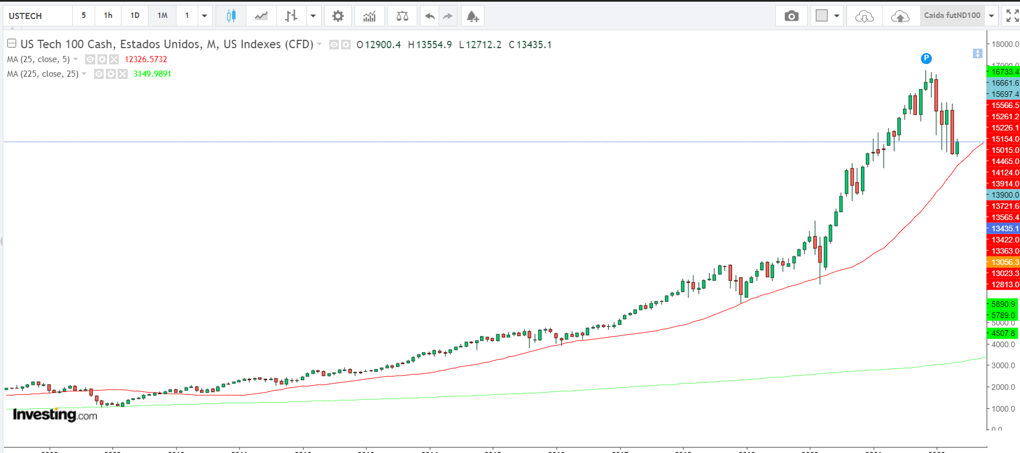Remove the MA (25, close, 5) indicator
Viewport: 1020px width, 453px height.
coord(114,59)
